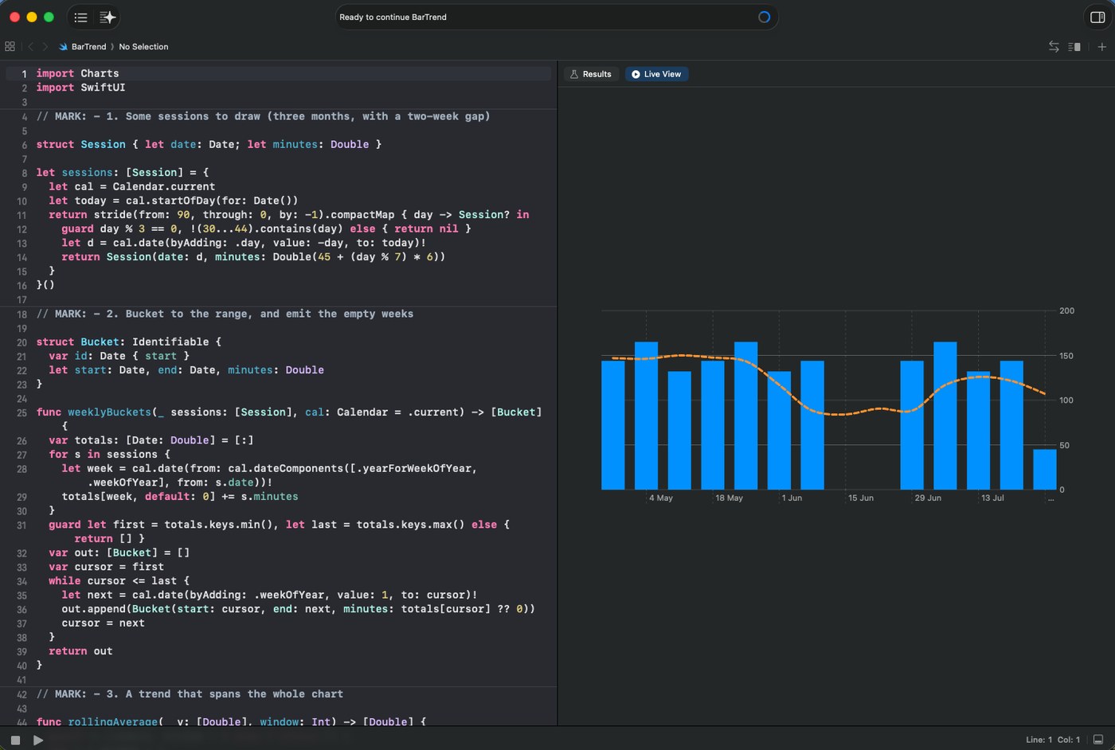Click the '13 Jul' axis label on the chart
Screen dimensions: 1115x750
click(x=992, y=498)
